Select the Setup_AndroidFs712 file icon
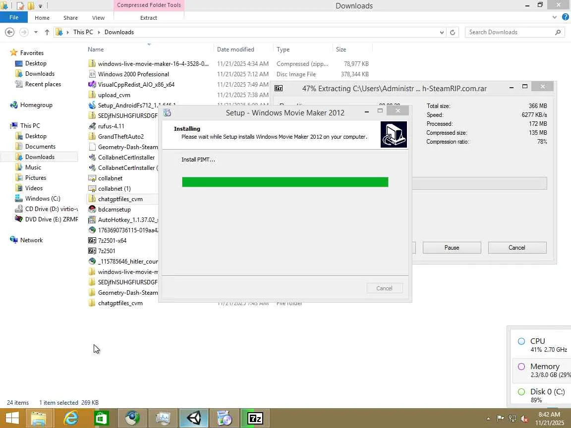Image resolution: width=571 pixels, height=428 pixels. tap(92, 106)
